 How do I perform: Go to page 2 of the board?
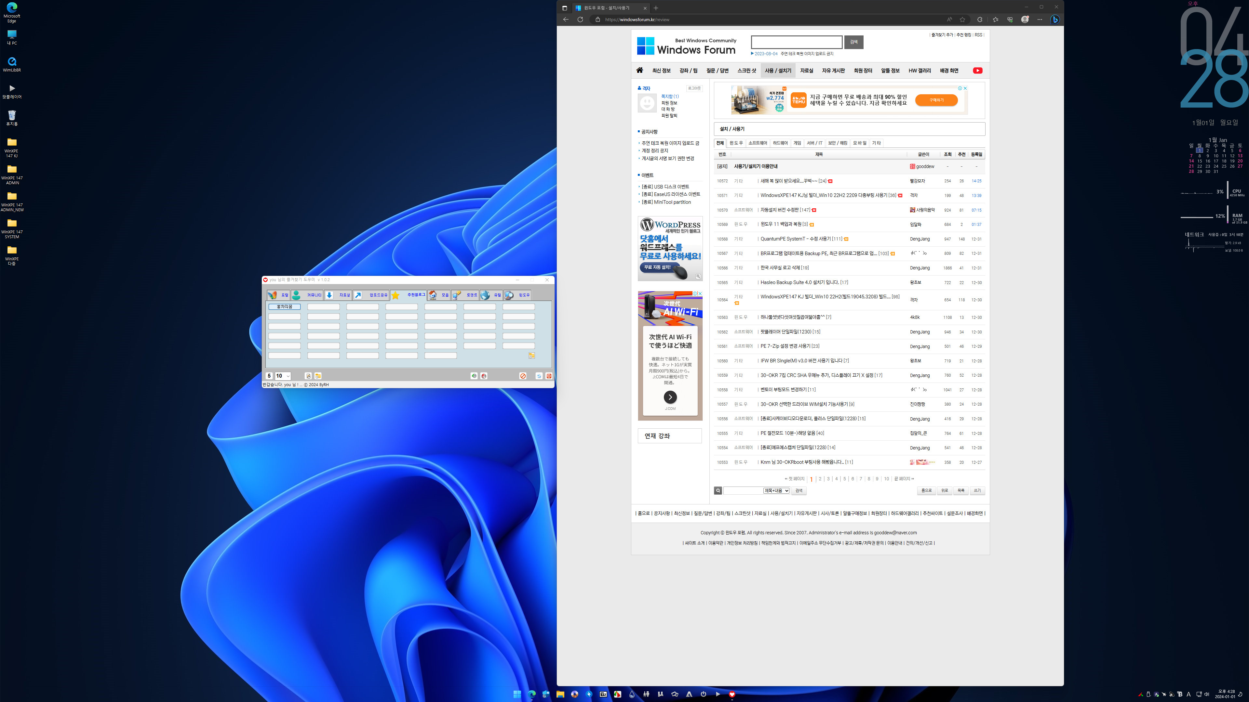click(x=820, y=479)
